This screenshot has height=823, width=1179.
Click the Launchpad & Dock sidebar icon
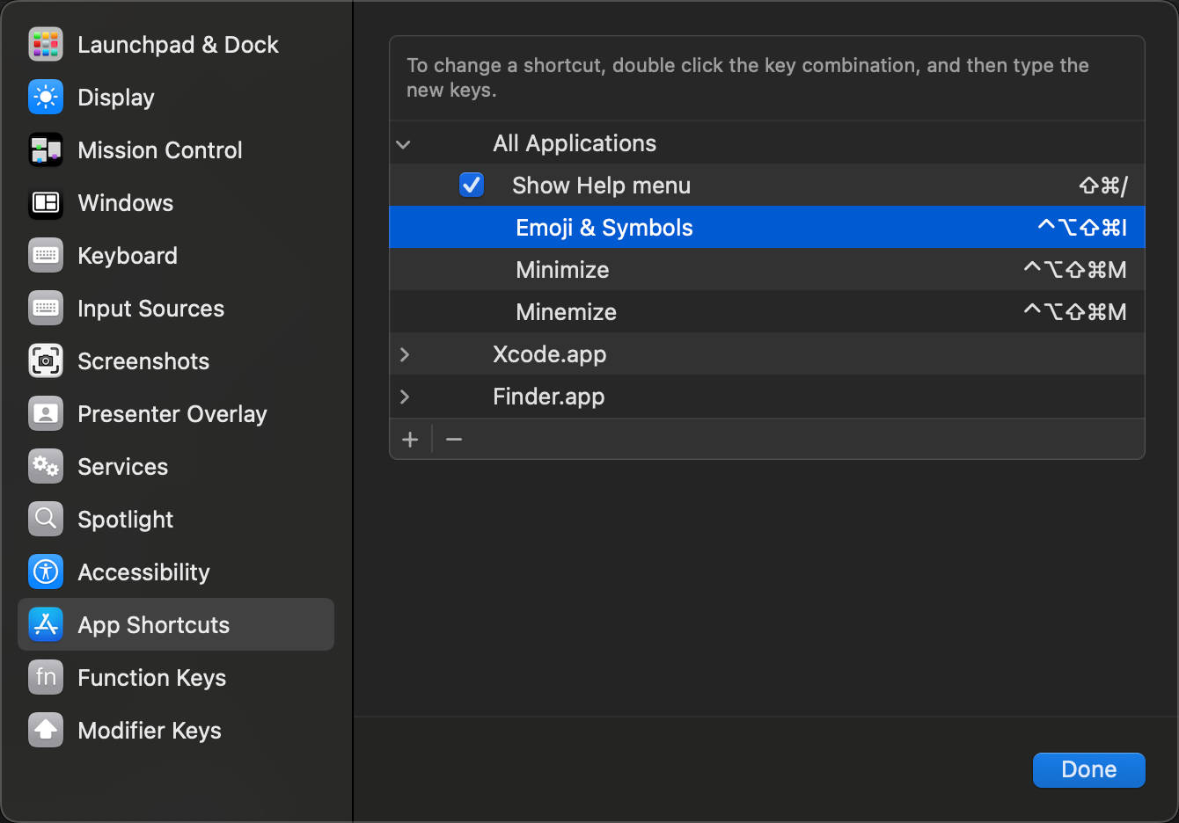click(46, 45)
